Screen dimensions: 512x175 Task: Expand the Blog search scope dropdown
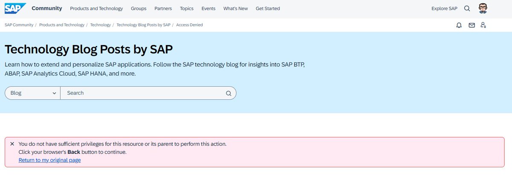pyautogui.click(x=32, y=93)
